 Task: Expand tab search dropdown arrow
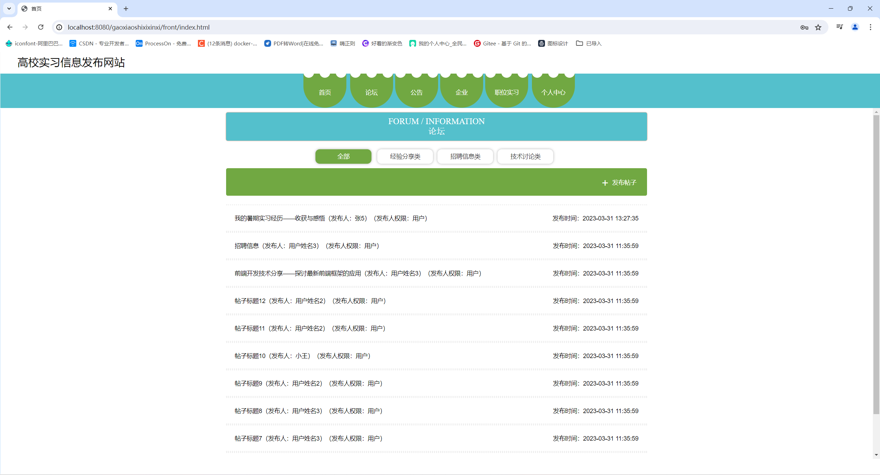9,9
